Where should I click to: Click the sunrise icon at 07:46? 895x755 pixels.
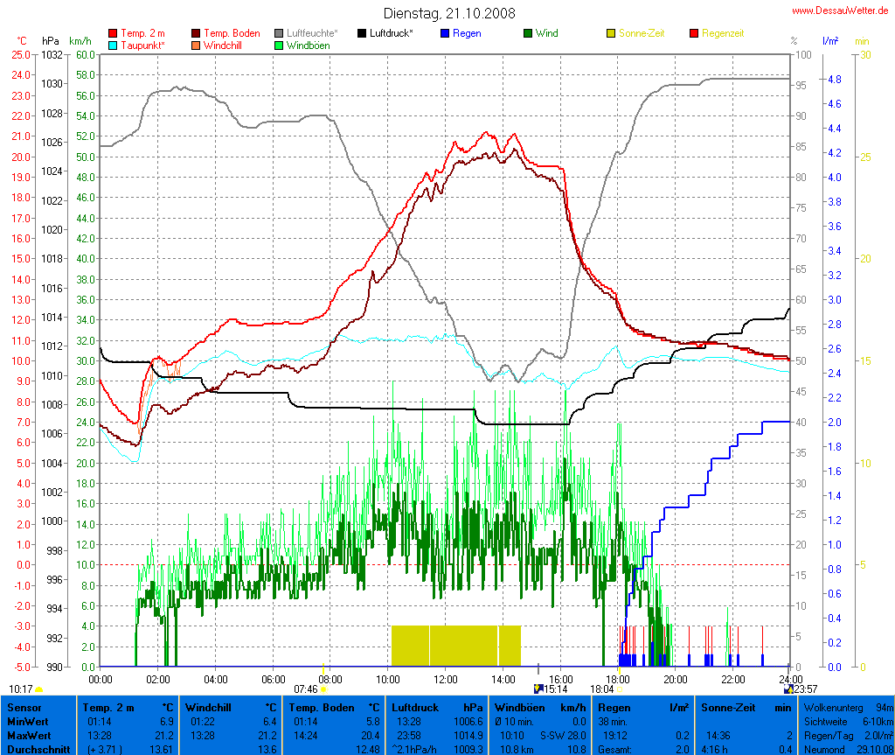coord(324,689)
